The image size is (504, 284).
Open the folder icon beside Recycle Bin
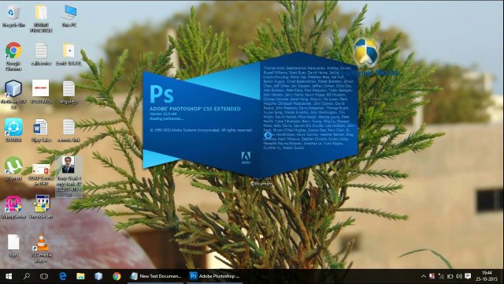point(41,18)
